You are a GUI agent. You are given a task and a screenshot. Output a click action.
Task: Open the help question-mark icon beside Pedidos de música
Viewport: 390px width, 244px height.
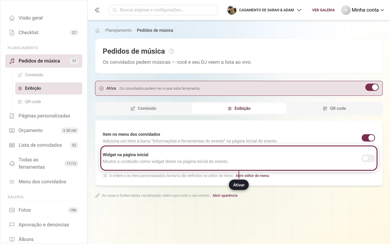[171, 51]
